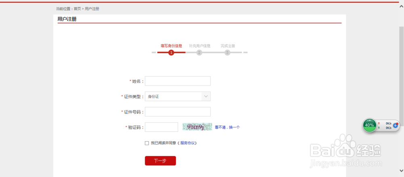Click the scrollbar up arrow
The width and height of the screenshot is (404, 177).
[401, 6]
